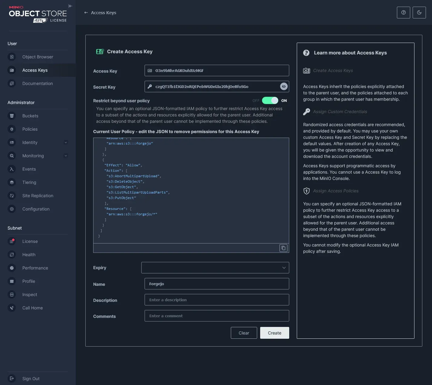Open the Events section in the sidebar
The width and height of the screenshot is (432, 385).
[29, 169]
